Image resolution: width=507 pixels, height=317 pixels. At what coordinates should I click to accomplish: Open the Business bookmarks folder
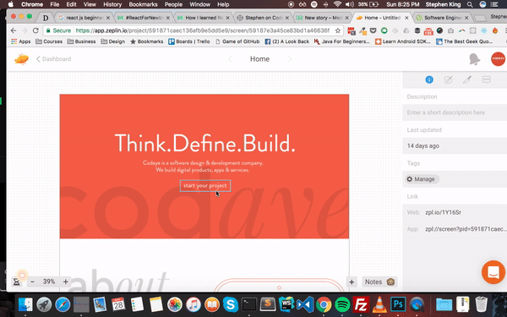81,41
